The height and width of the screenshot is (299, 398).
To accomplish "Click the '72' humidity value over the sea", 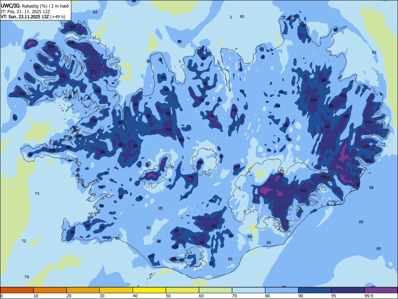I will pos(24,241).
